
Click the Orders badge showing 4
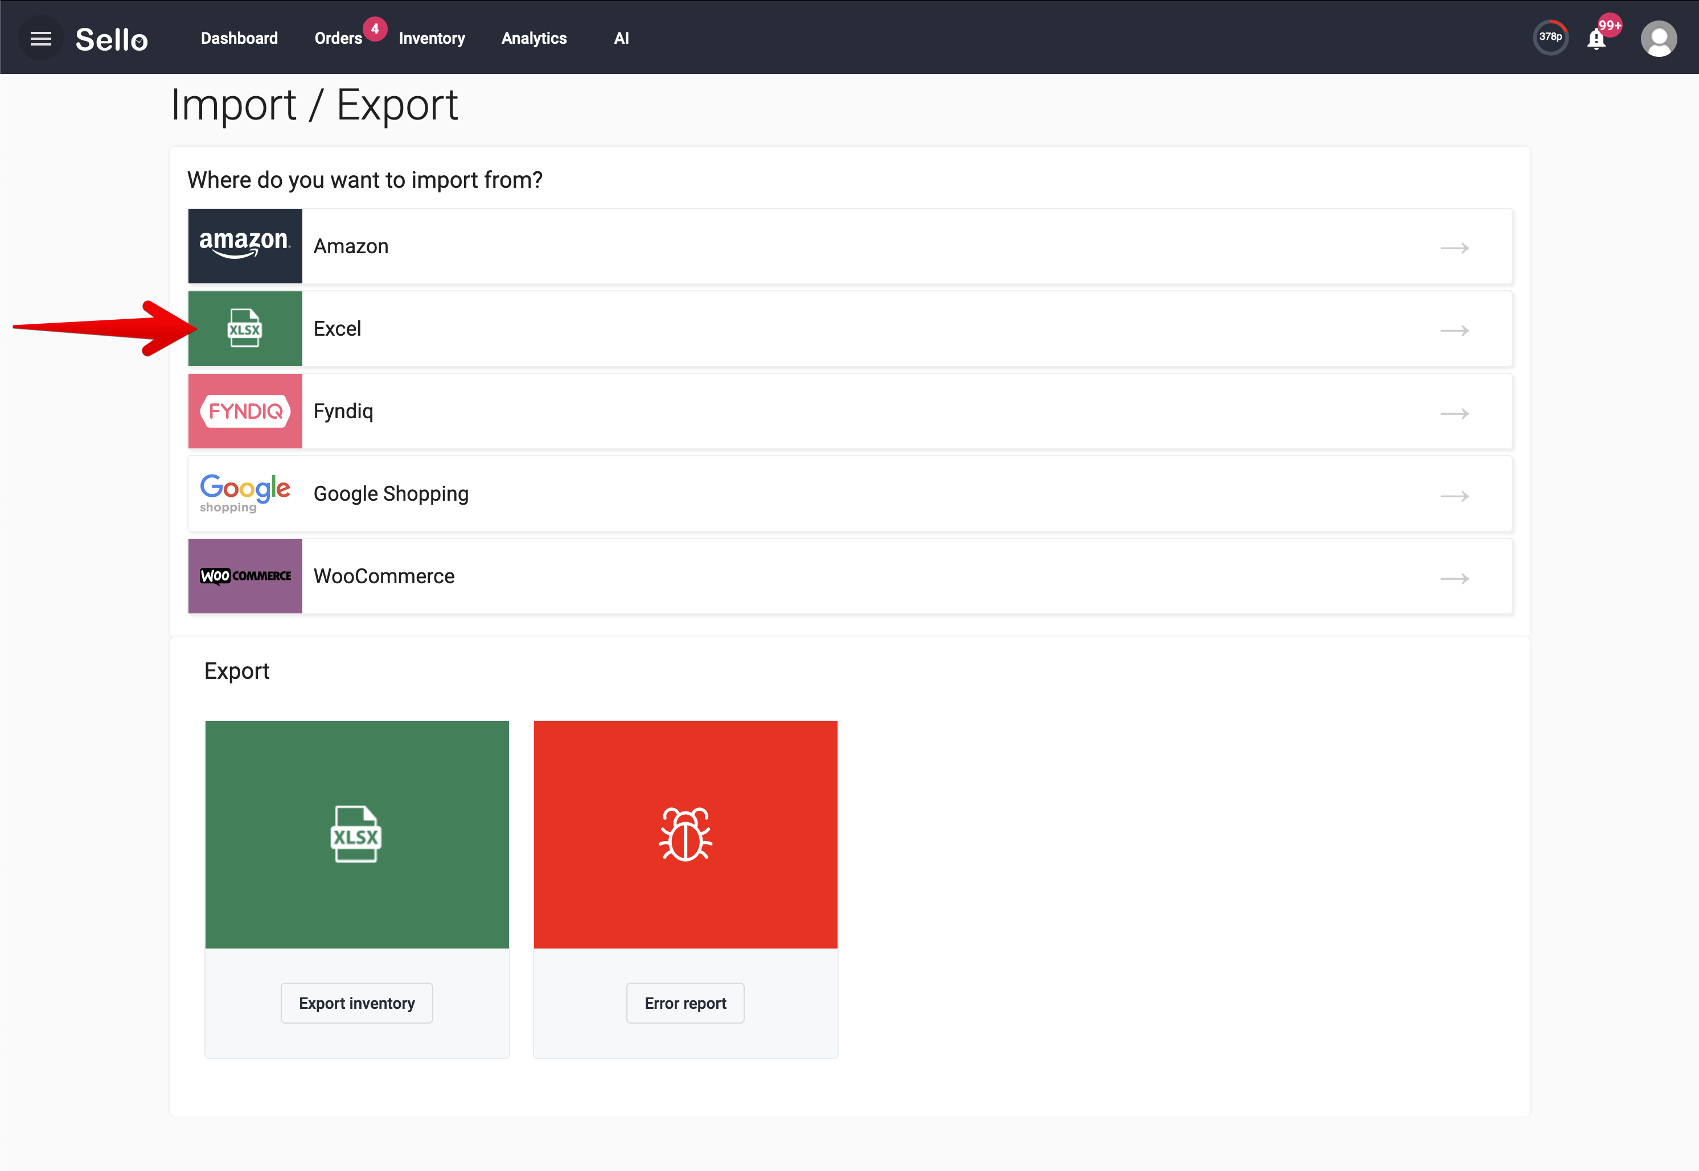[375, 28]
